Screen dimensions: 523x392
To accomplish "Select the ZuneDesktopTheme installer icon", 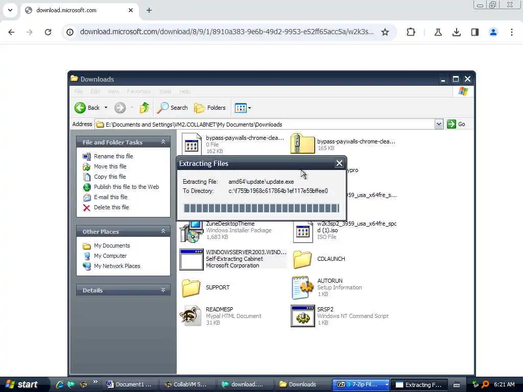I will coord(191,231).
